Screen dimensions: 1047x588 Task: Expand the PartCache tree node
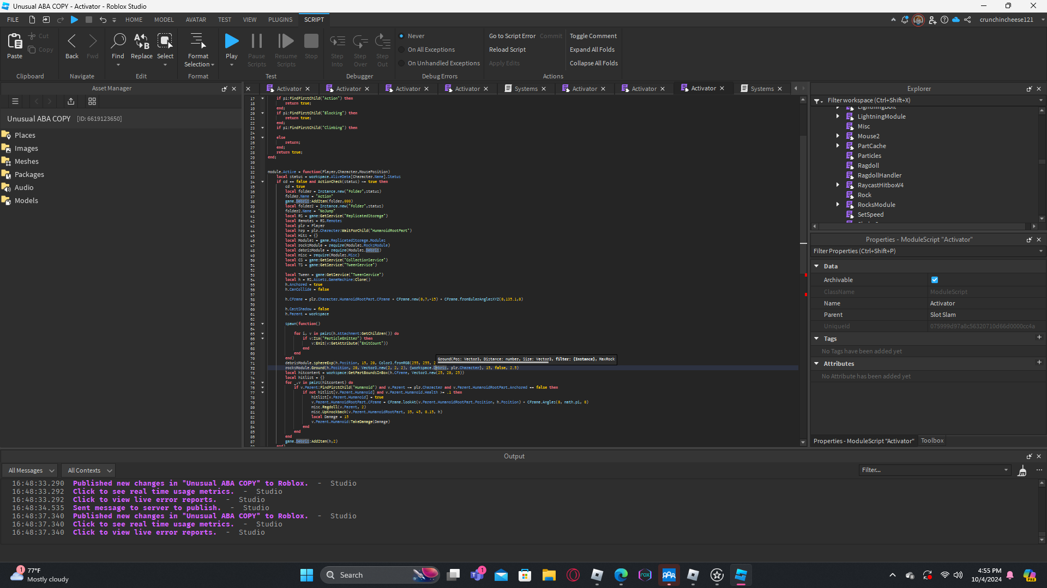click(838, 145)
